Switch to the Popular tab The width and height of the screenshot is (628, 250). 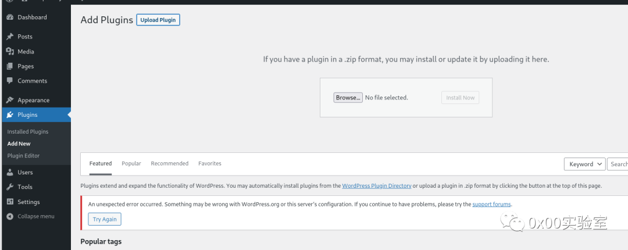point(131,163)
